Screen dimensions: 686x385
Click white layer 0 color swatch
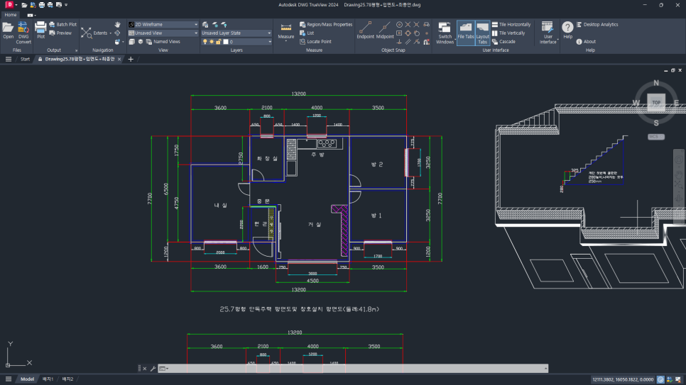(x=226, y=42)
